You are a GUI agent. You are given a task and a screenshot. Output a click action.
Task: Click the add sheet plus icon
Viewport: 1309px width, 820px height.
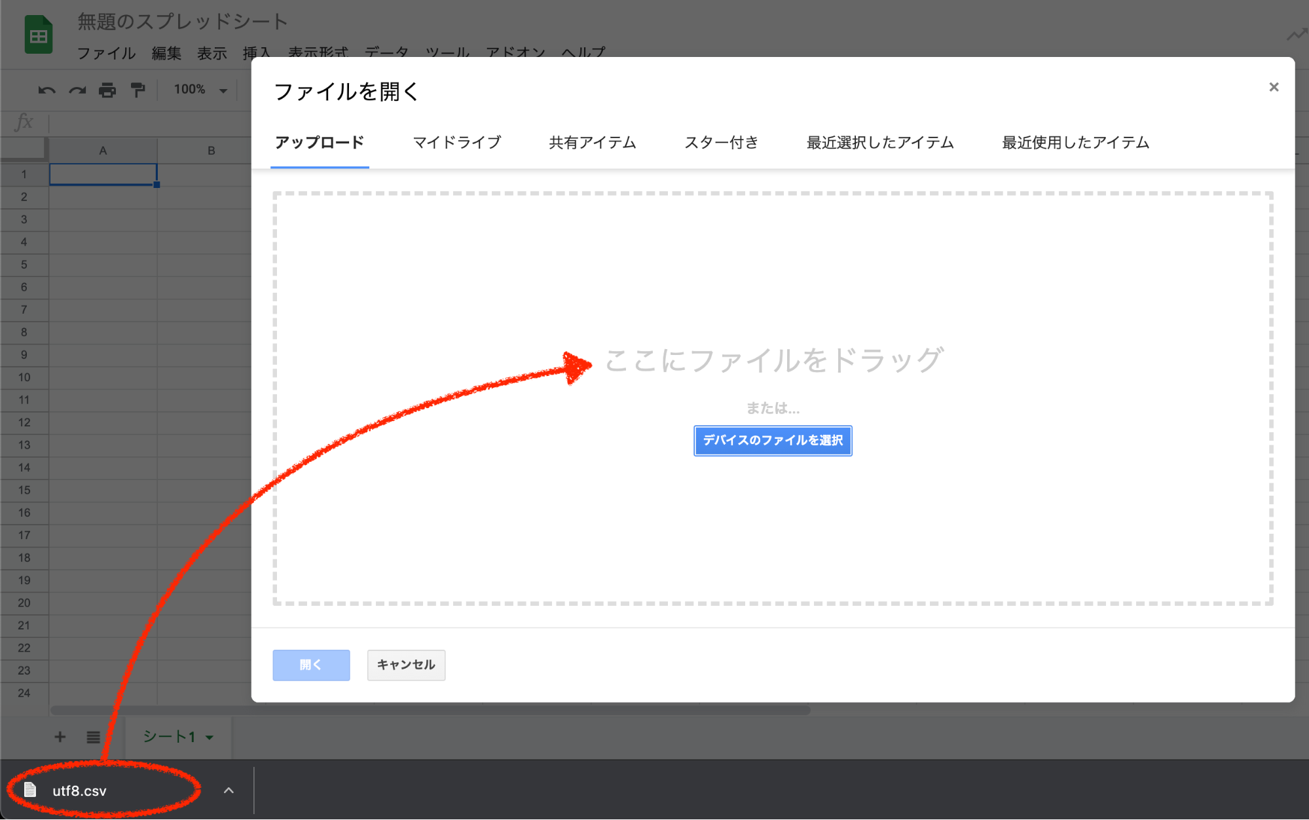pyautogui.click(x=60, y=737)
